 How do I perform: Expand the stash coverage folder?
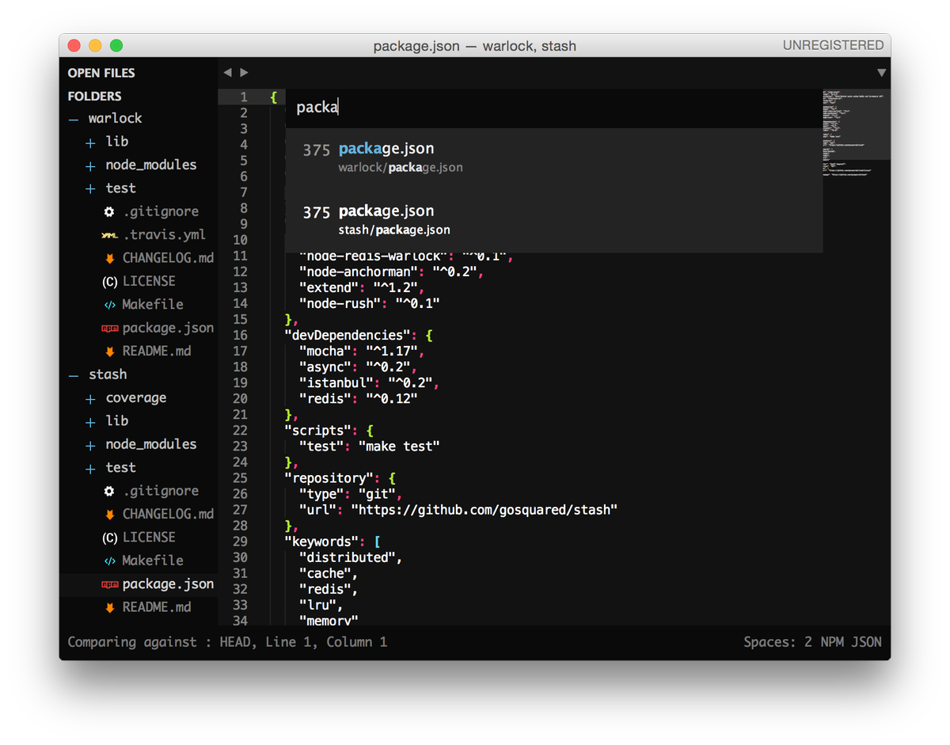(x=90, y=399)
